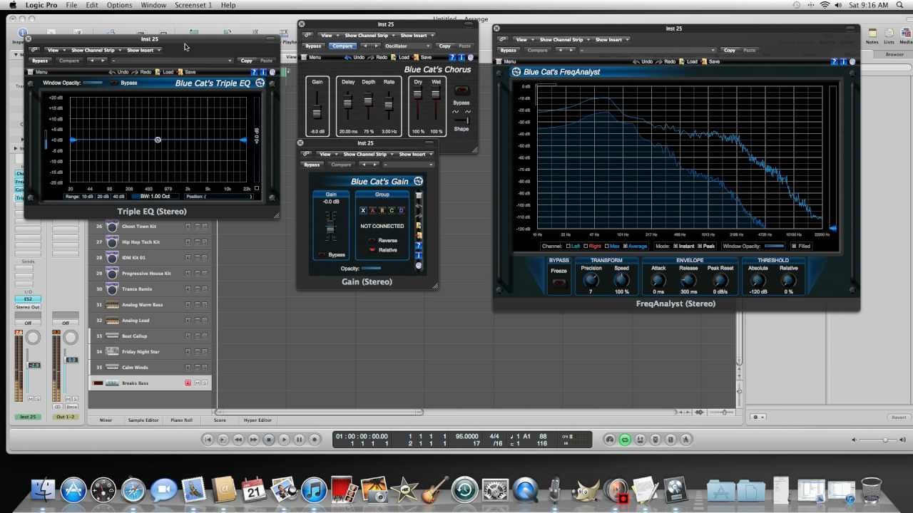The height and width of the screenshot is (513, 913).
Task: Click Blue Cat logo icon in FreqAnalyst
Action: pyautogui.click(x=516, y=72)
